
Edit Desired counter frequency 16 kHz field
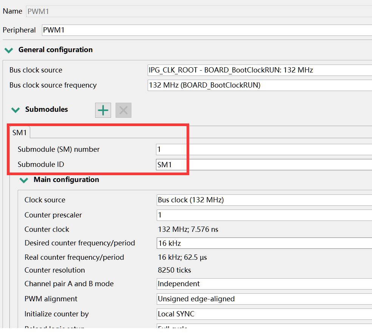click(264, 243)
